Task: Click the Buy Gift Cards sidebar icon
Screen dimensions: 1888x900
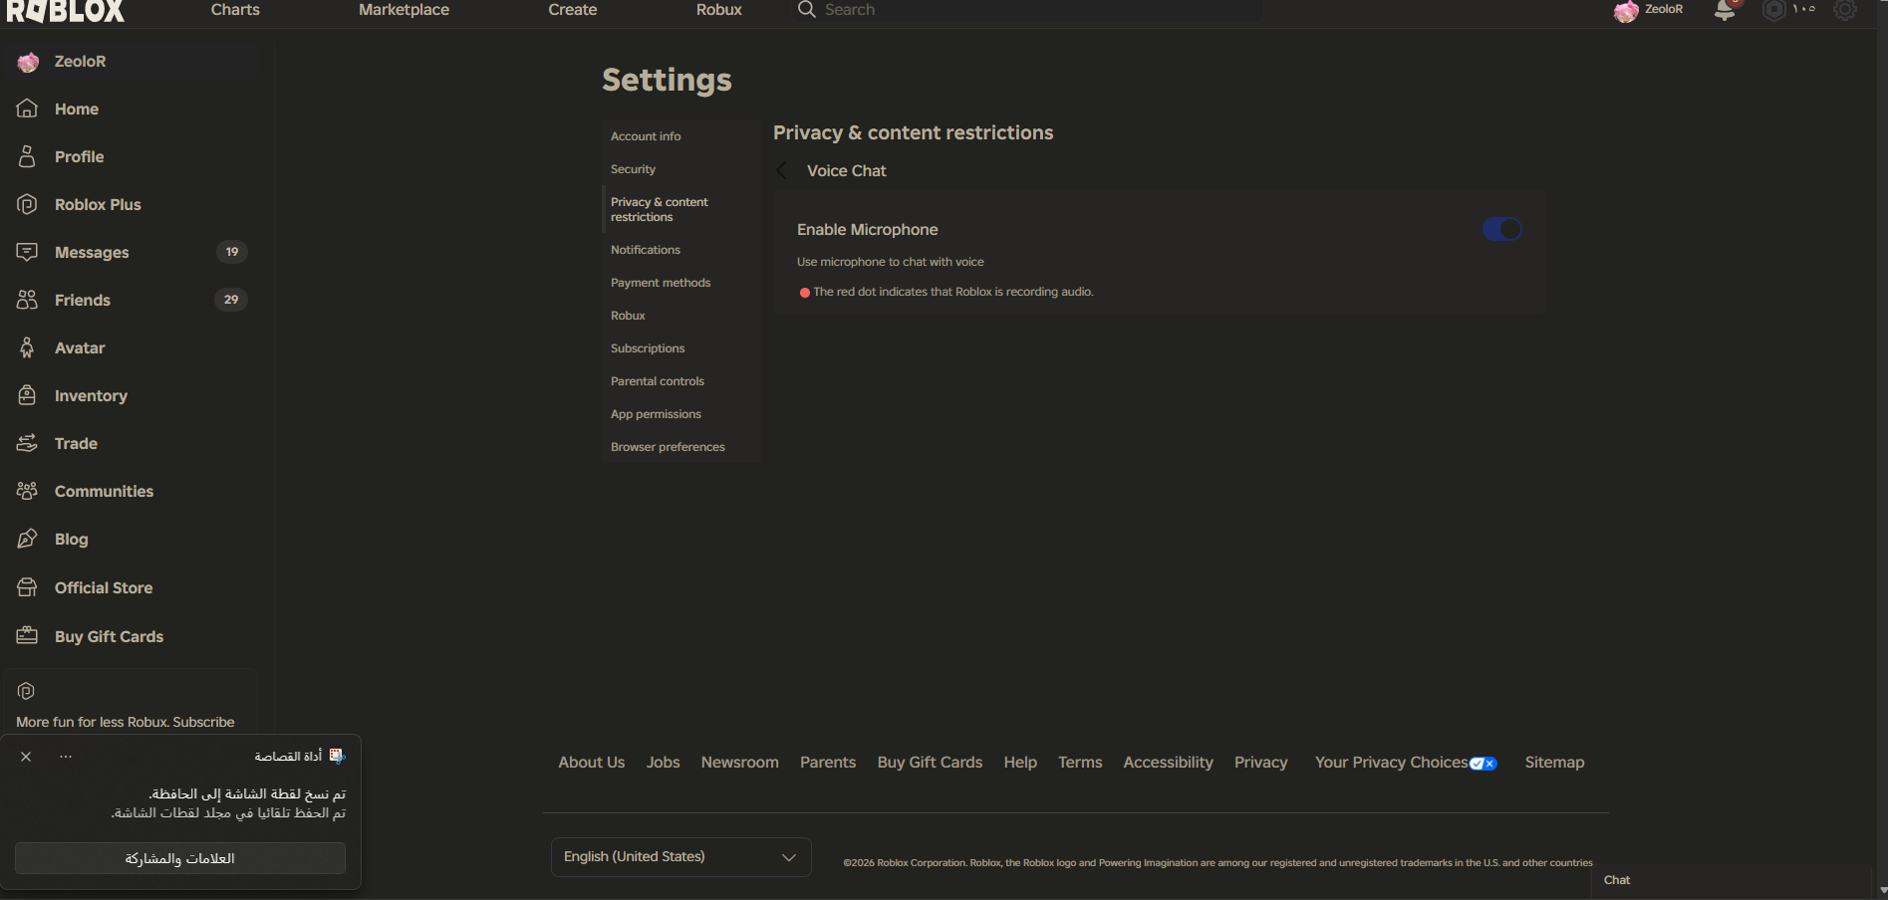Action: tap(28, 636)
